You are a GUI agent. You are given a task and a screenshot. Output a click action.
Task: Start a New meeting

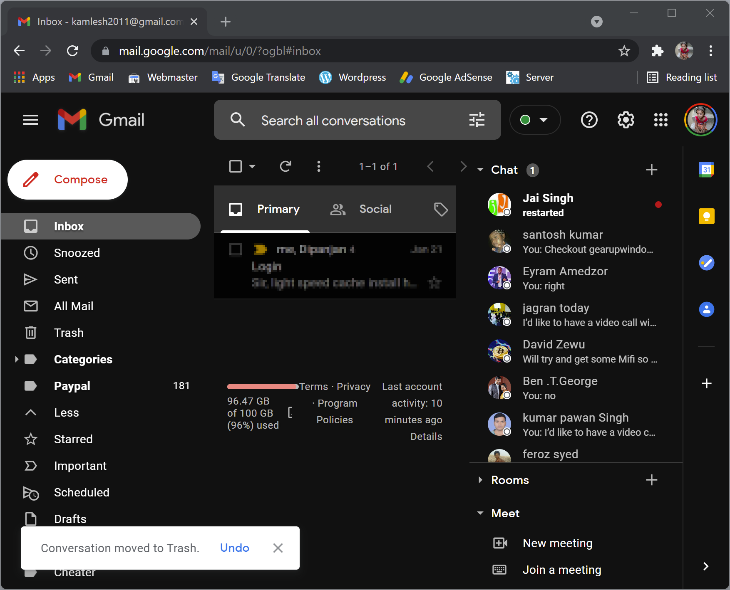(558, 543)
